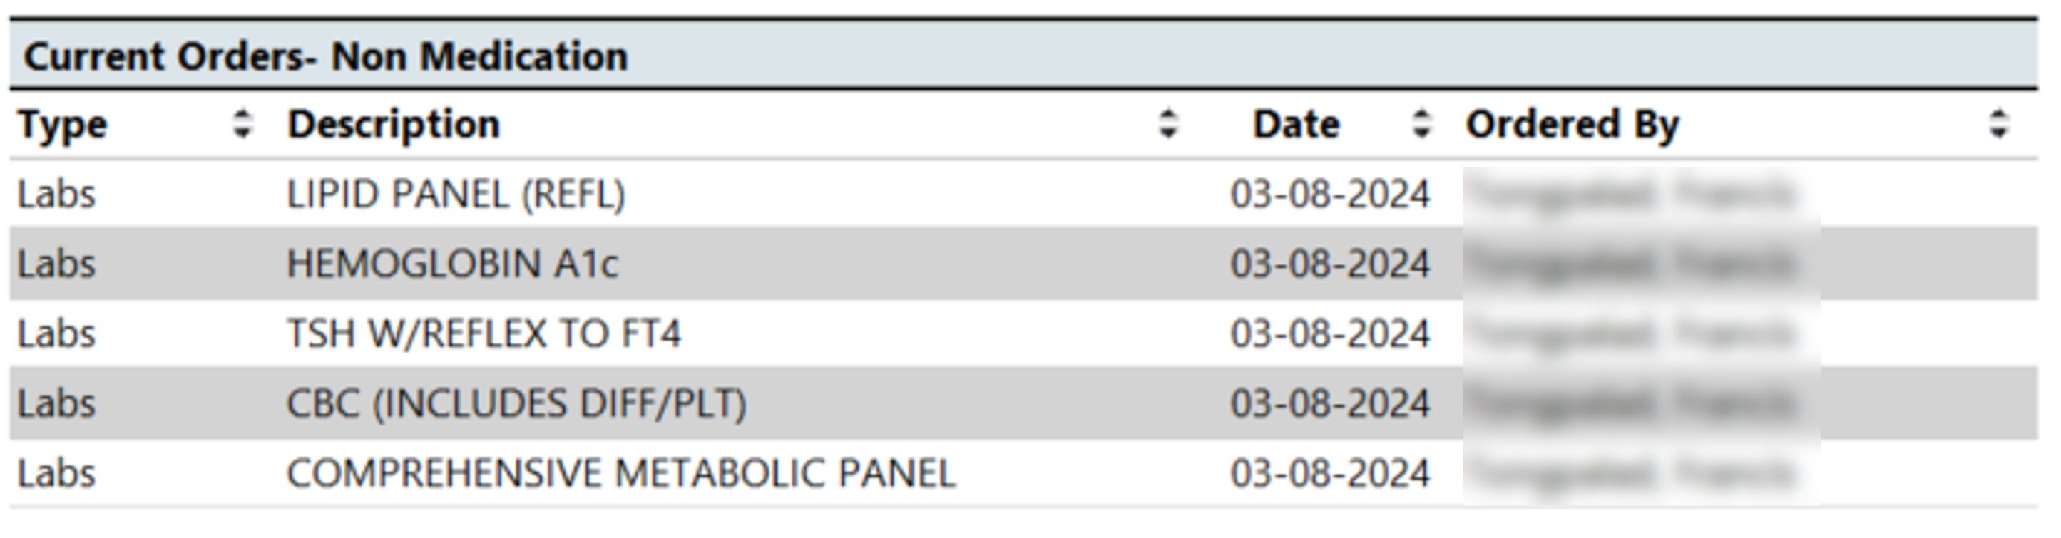
Task: Click the Labs type in Lipid Panel row
Action: coord(57,195)
